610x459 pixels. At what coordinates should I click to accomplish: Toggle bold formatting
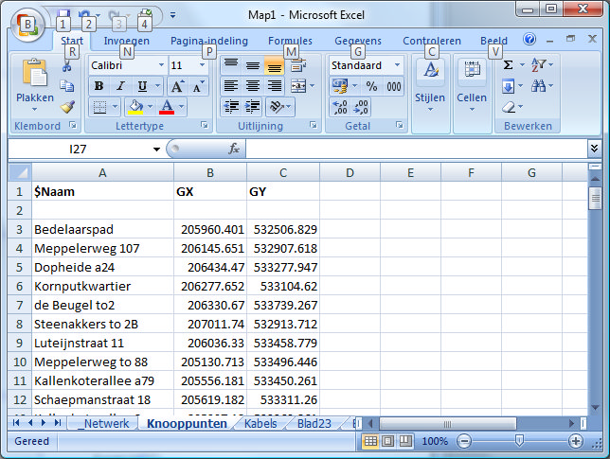(99, 86)
